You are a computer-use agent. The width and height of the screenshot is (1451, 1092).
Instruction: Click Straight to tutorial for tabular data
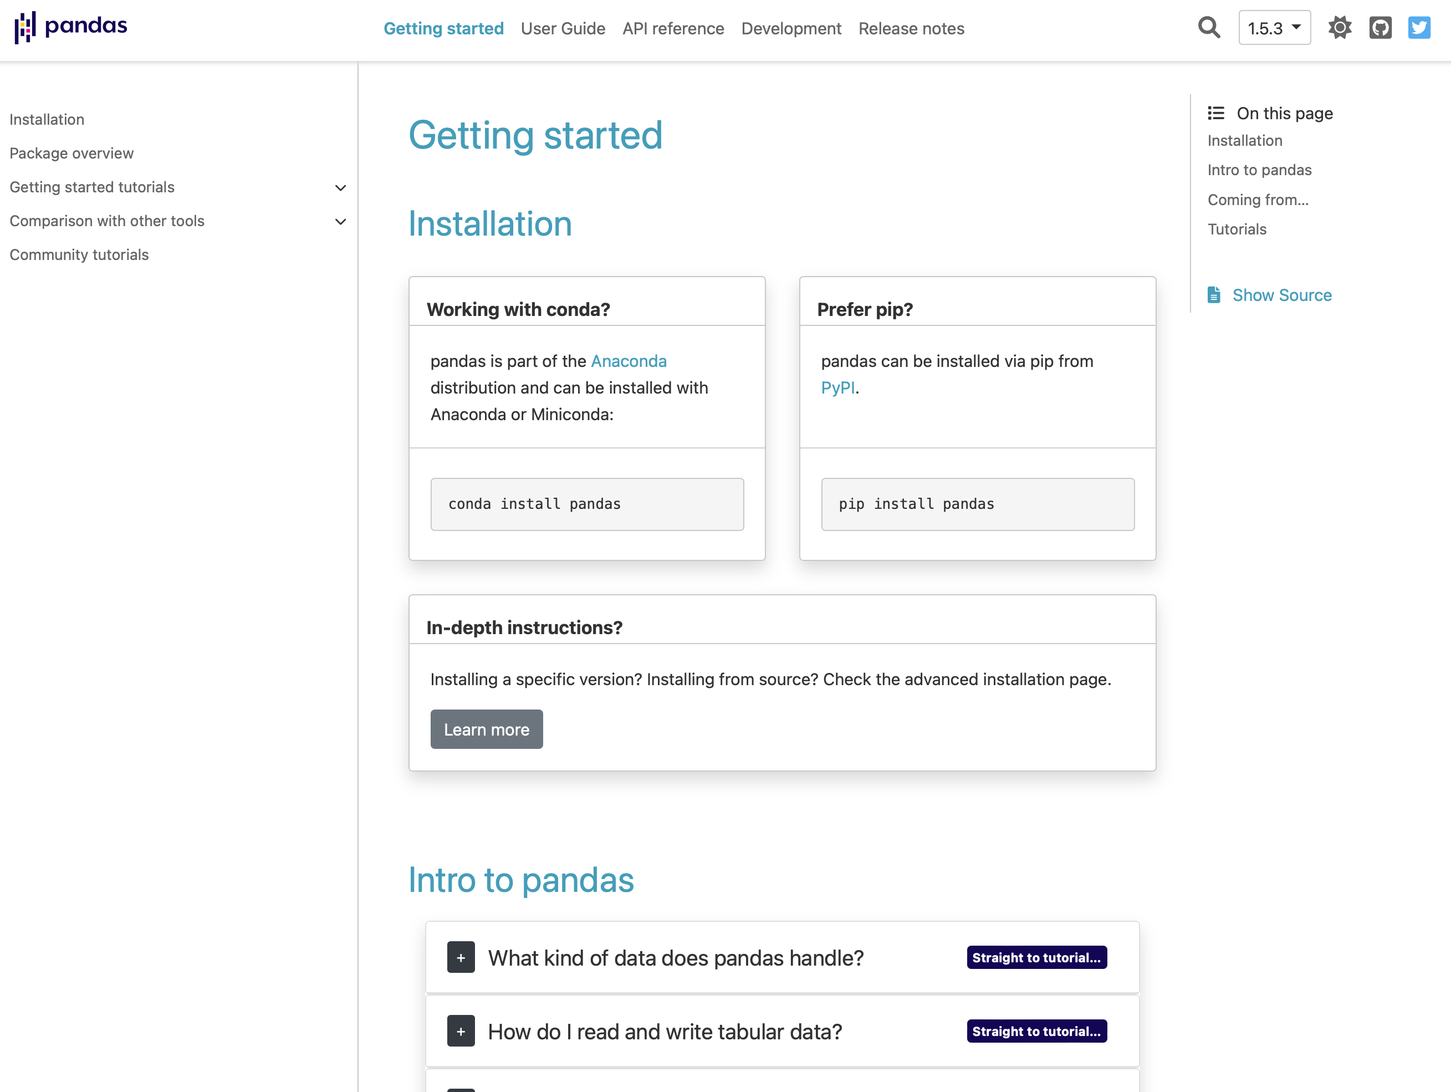coord(1036,1031)
